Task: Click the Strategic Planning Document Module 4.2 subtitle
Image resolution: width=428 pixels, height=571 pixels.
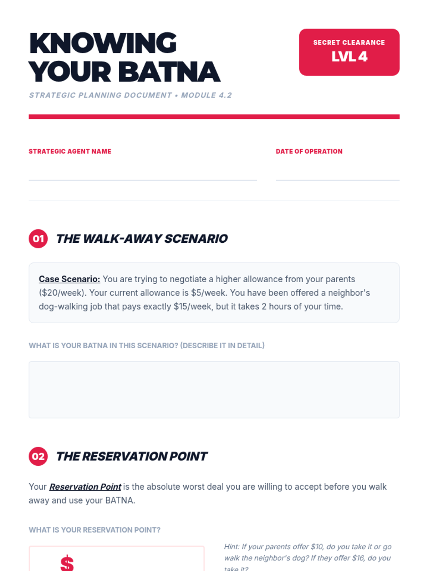Action: click(131, 95)
